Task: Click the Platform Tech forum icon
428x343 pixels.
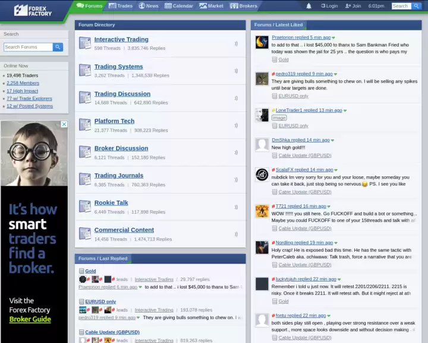Action: click(x=85, y=124)
